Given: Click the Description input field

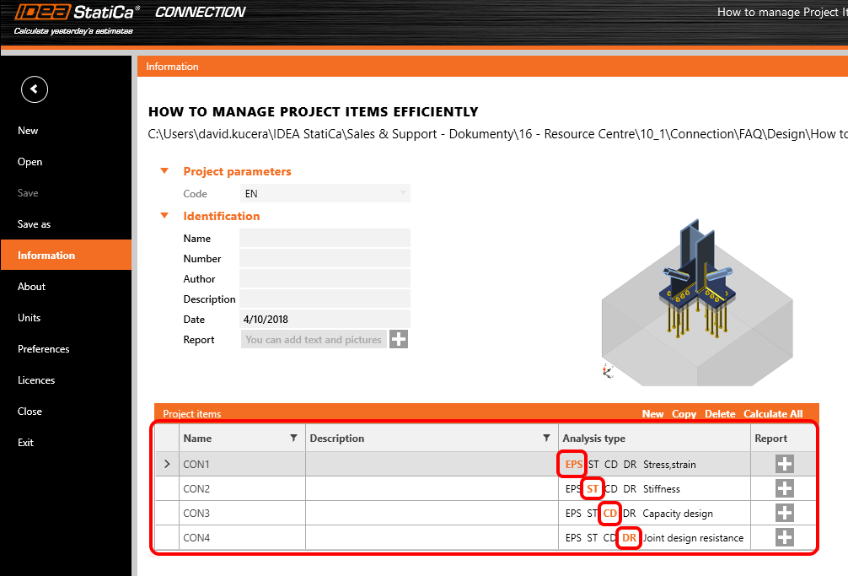Looking at the screenshot, I should point(325,299).
